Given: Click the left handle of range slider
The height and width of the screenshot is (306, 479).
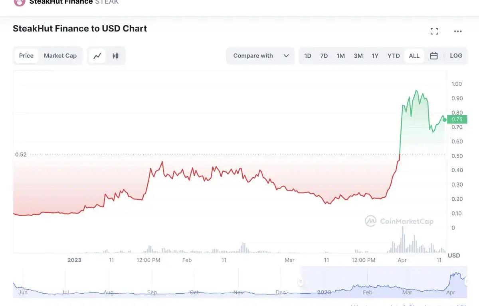Looking at the screenshot, I should (x=301, y=282).
